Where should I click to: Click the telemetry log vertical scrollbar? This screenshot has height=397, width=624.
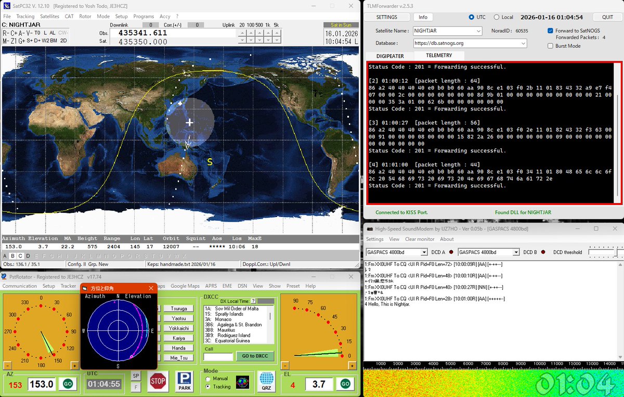(618, 133)
